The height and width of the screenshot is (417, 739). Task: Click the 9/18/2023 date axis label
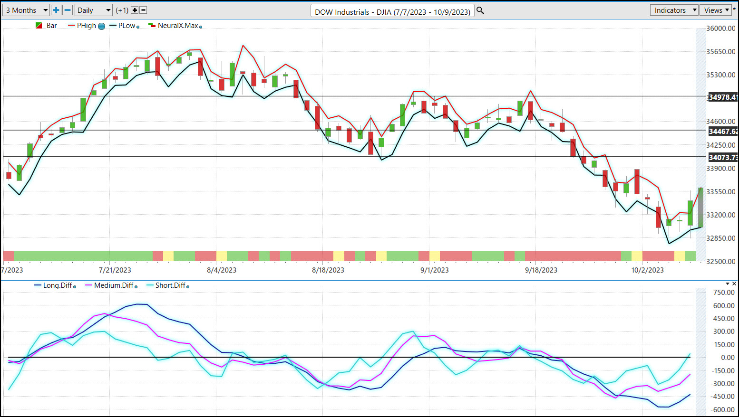(x=541, y=270)
